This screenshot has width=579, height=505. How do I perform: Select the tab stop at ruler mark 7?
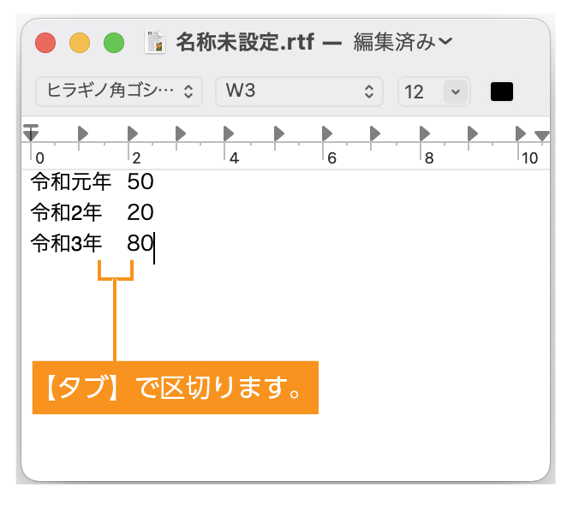click(375, 134)
